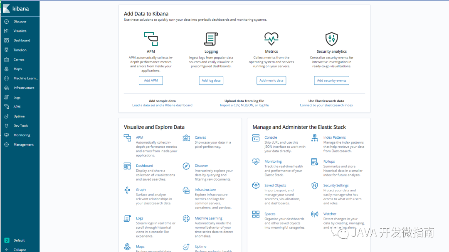Click the large Metrics heart icon
Image resolution: width=449 pixels, height=252 pixels.
[271, 39]
